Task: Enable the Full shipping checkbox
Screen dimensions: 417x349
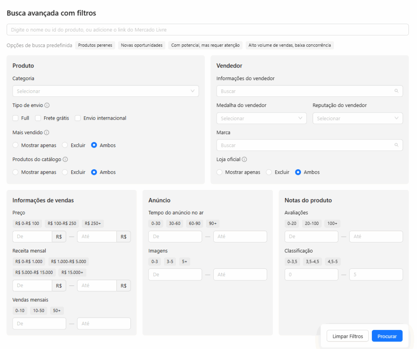Action: pos(15,118)
